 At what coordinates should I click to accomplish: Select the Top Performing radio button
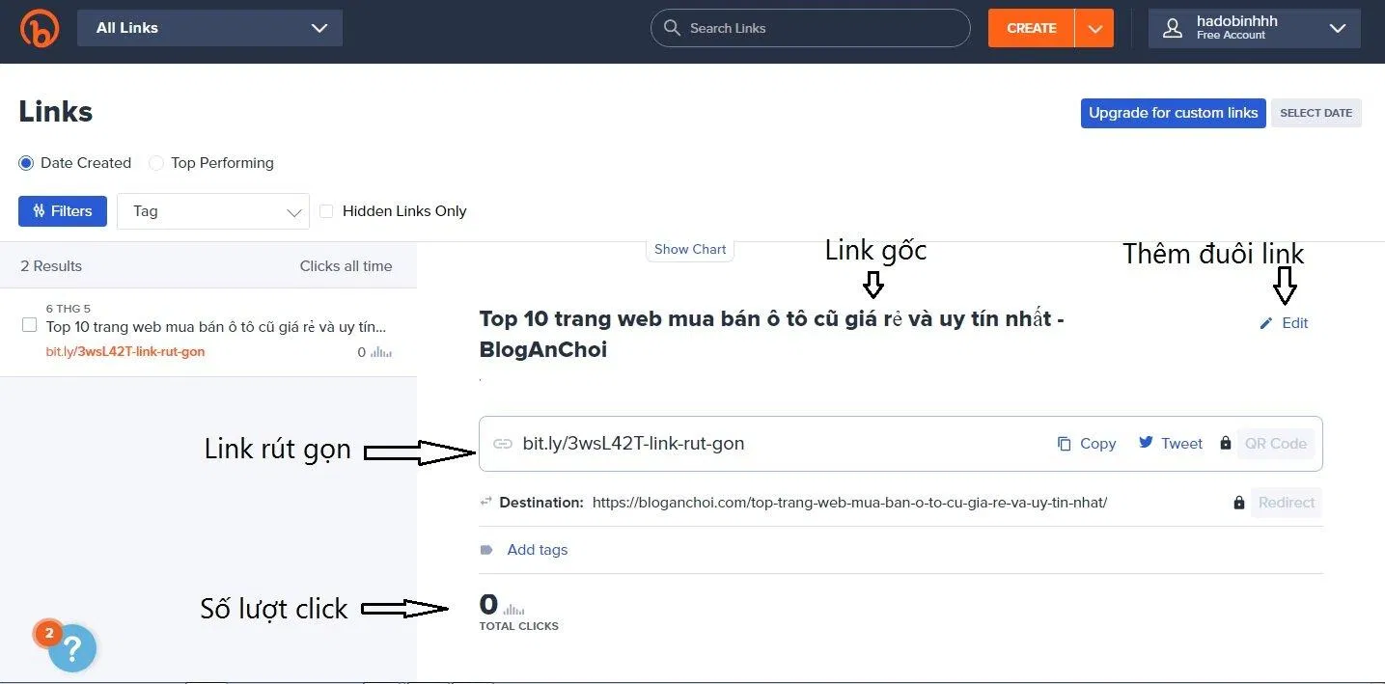tap(155, 162)
